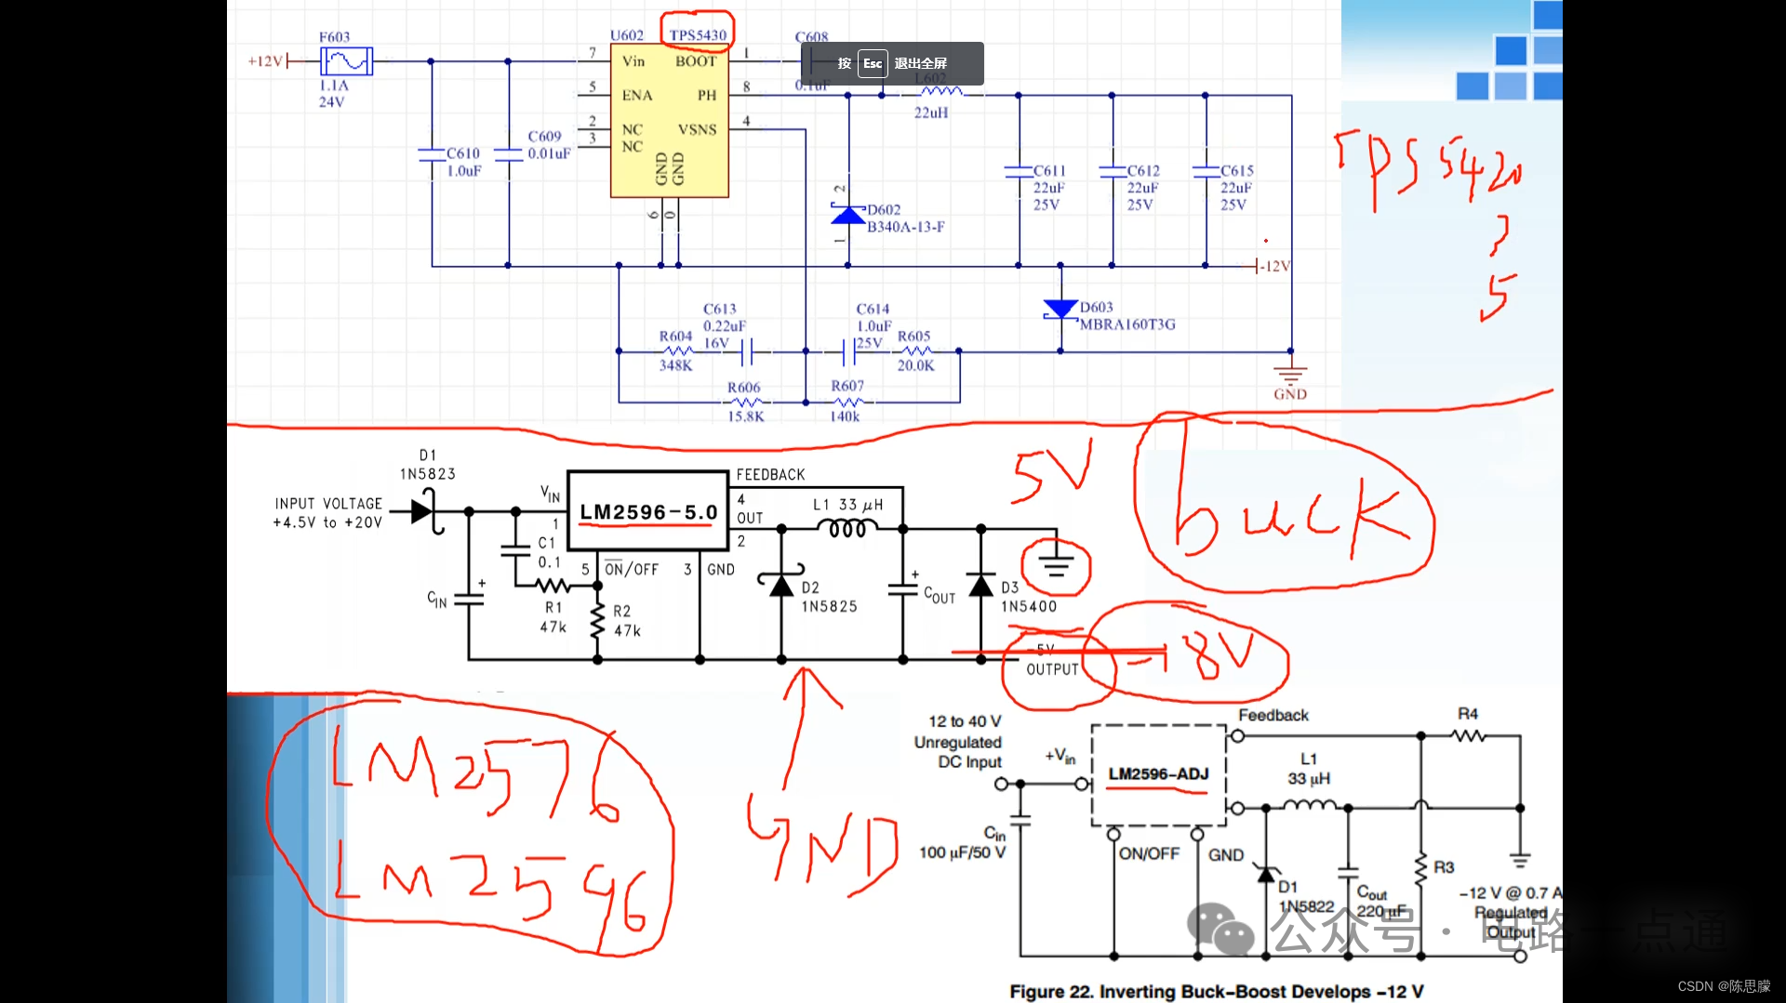Click the D2 1N5825 diode label
Viewport: 1786px width, 1003px height.
829,597
